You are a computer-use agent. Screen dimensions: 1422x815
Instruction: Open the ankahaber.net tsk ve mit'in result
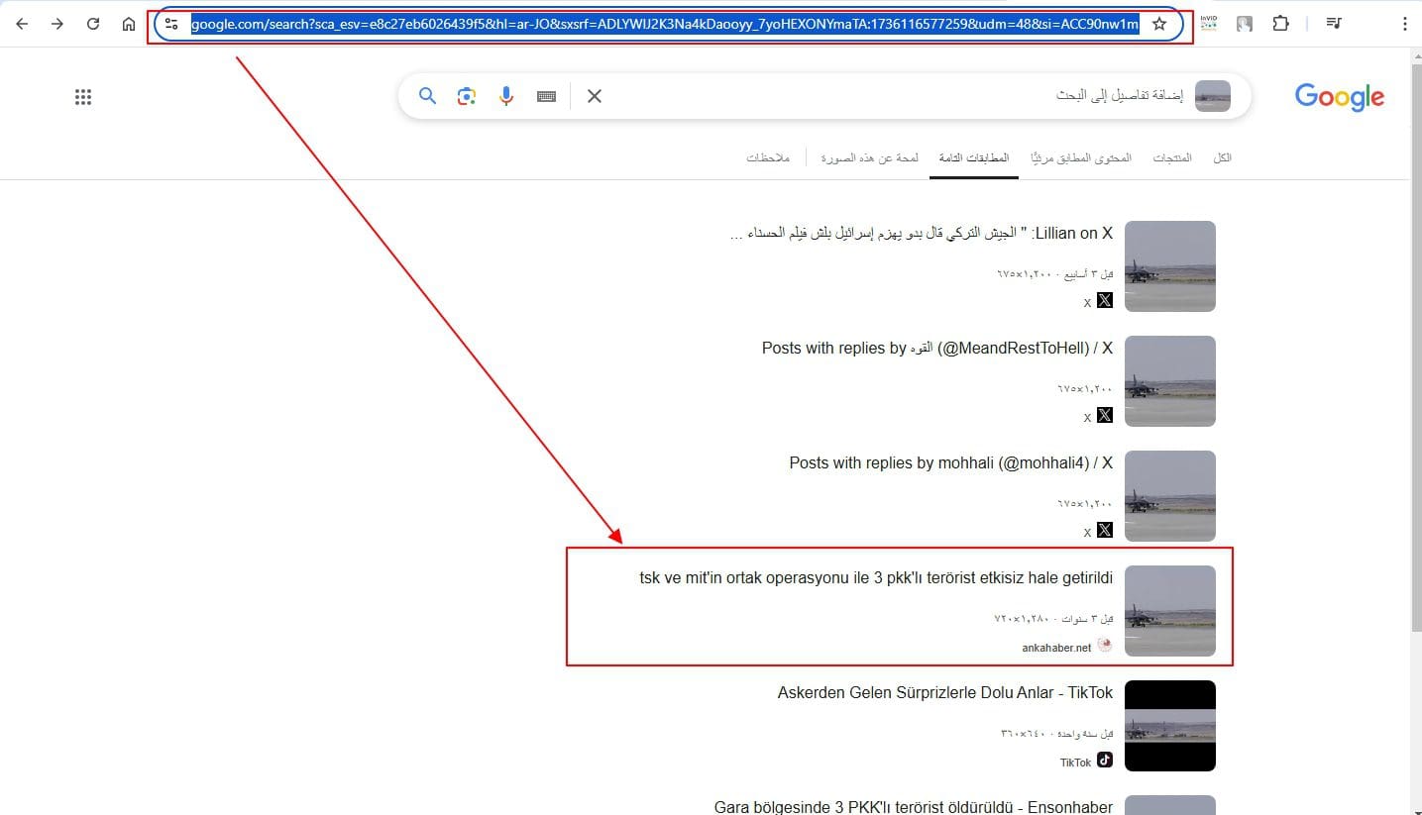876,578
